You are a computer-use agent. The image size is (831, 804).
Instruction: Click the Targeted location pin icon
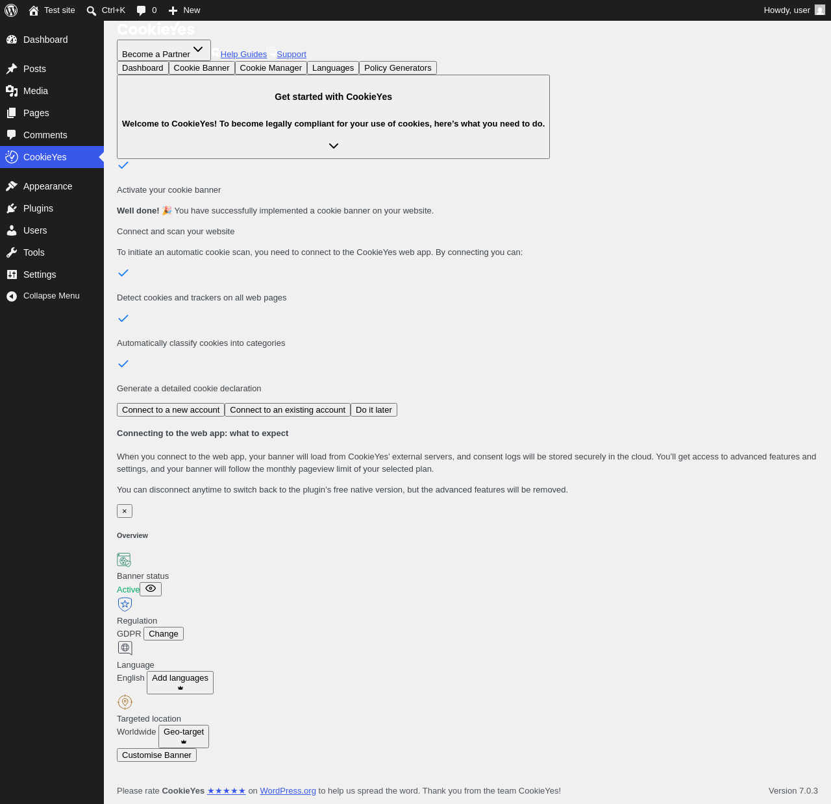125,702
